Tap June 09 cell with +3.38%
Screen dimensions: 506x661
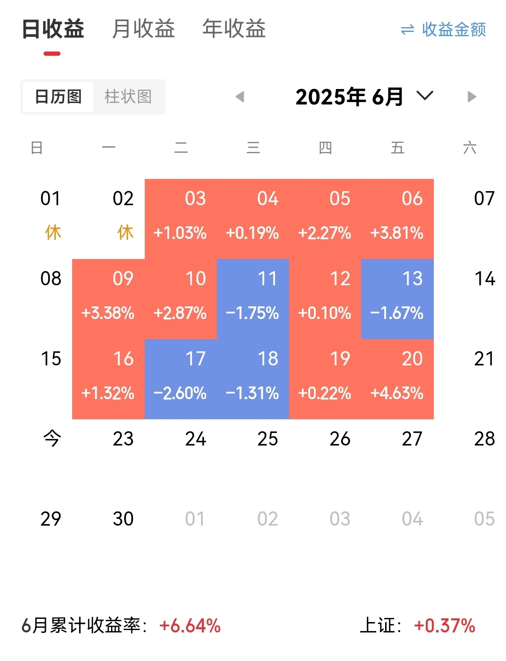point(108,299)
